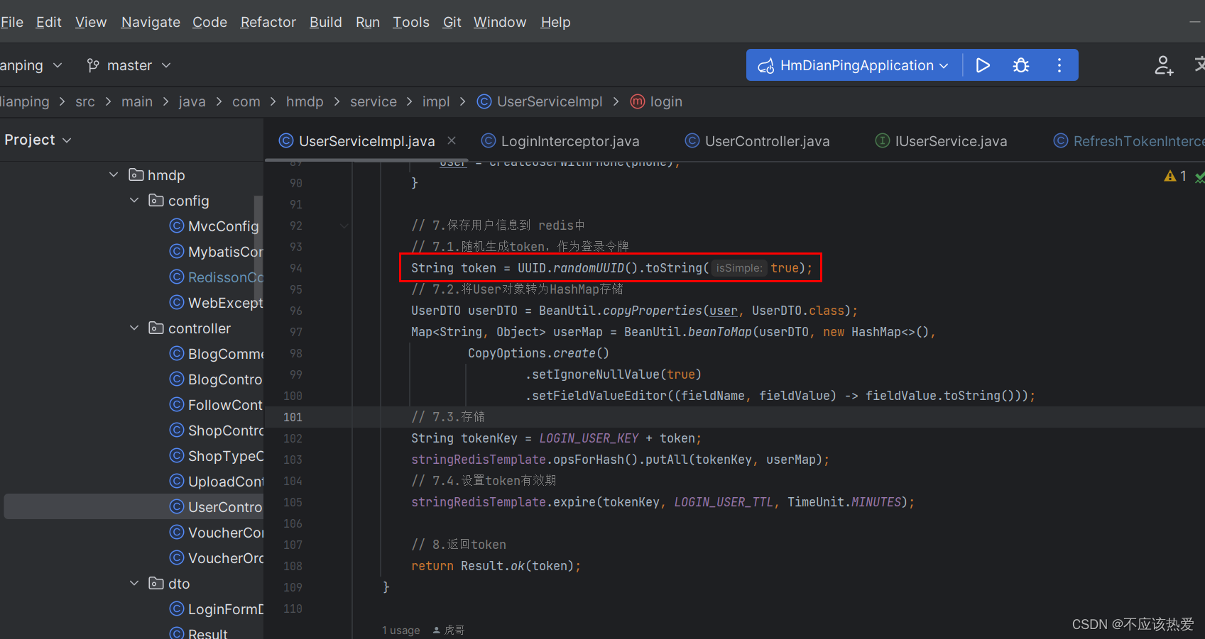Switch to UserController.java tab

coord(758,141)
